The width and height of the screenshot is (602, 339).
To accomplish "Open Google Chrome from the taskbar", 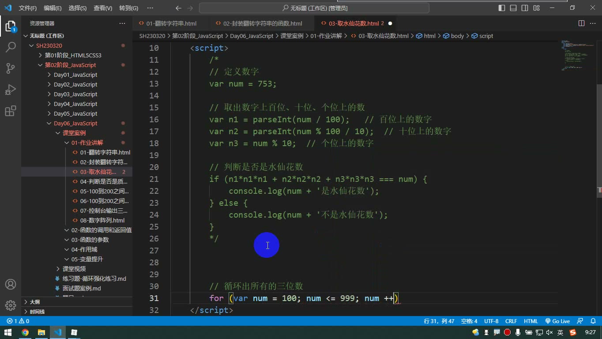I will [x=25, y=332].
